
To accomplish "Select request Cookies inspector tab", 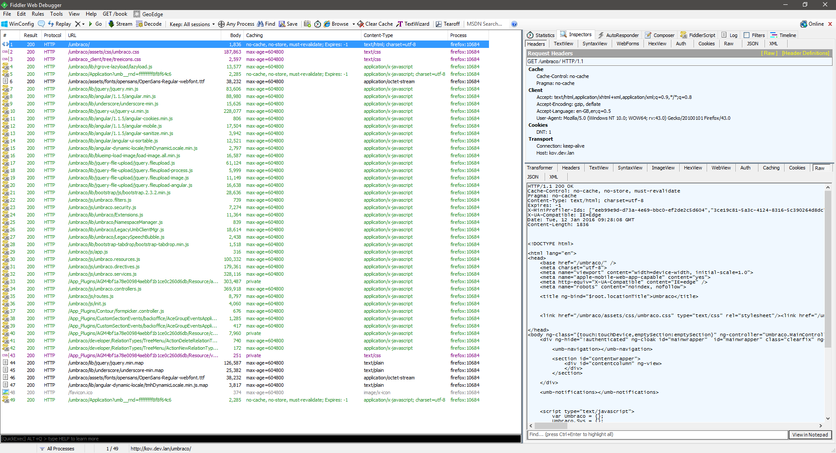I will click(x=706, y=44).
